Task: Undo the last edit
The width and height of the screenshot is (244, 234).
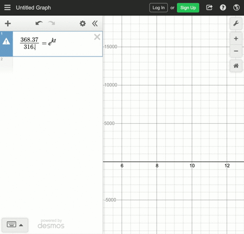Action: pos(39,23)
